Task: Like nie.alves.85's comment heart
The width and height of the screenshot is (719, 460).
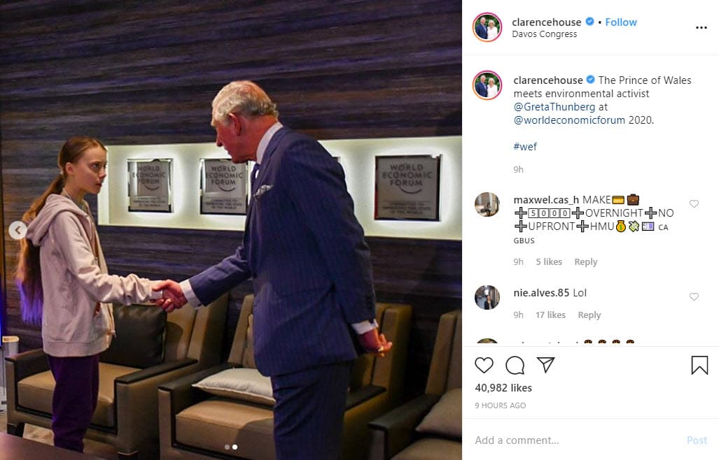Action: pyautogui.click(x=694, y=296)
